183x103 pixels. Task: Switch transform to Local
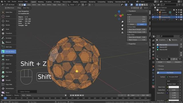click(x=142, y=24)
